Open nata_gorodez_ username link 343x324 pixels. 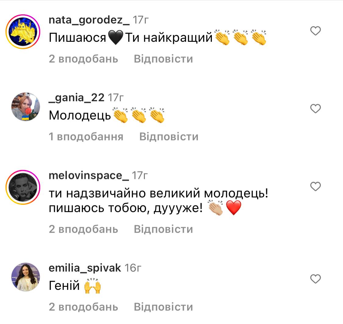pos(89,20)
